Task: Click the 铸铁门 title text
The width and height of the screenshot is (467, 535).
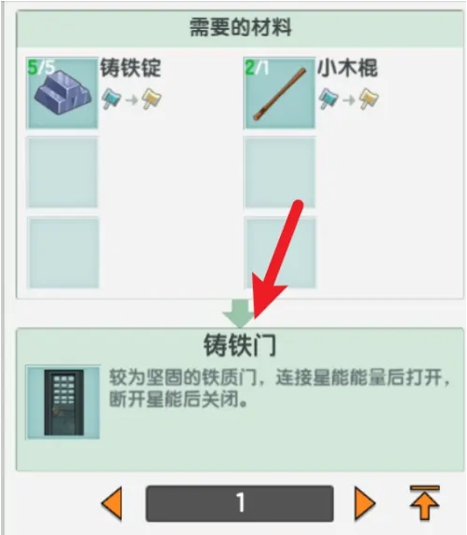Action: point(240,345)
